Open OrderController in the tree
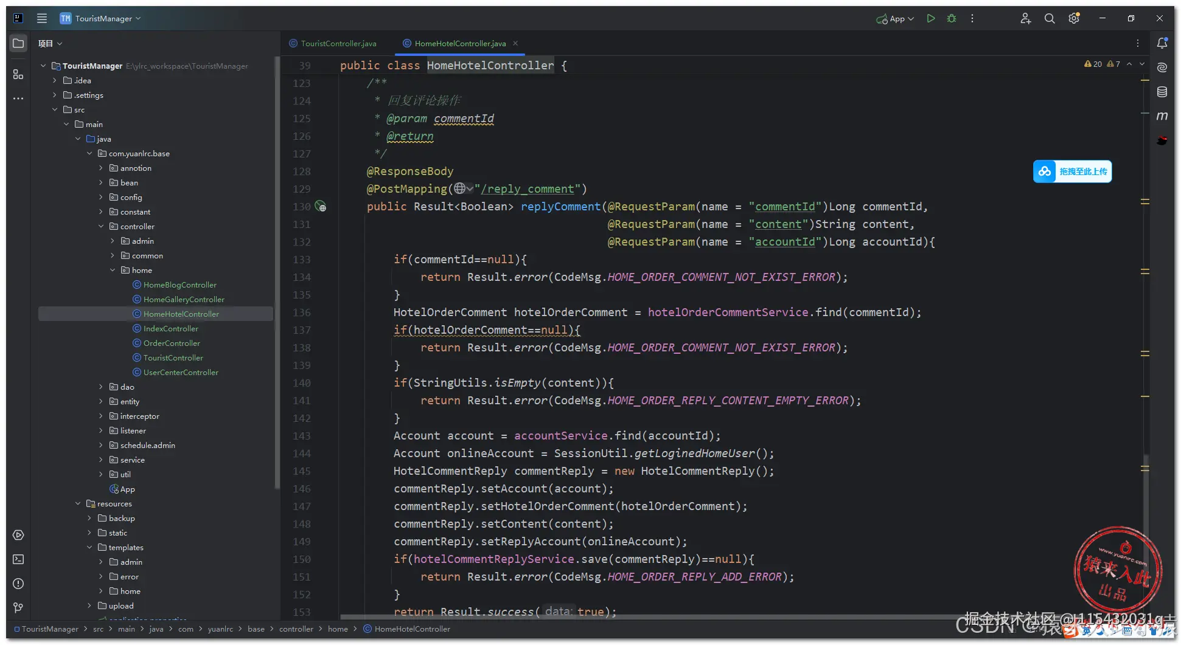Image resolution: width=1181 pixels, height=645 pixels. pos(172,343)
